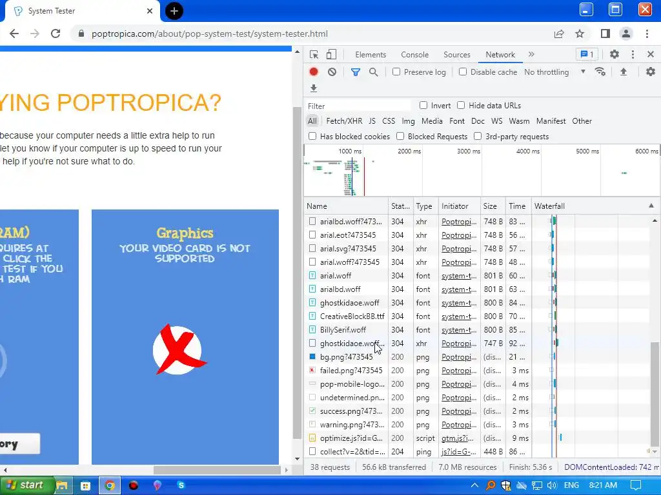The height and width of the screenshot is (495, 661).
Task: Show hidden system tray icons
Action: [x=474, y=485]
